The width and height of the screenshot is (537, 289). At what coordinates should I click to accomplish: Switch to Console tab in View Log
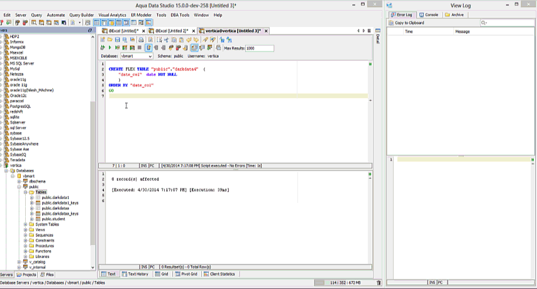(x=429, y=14)
